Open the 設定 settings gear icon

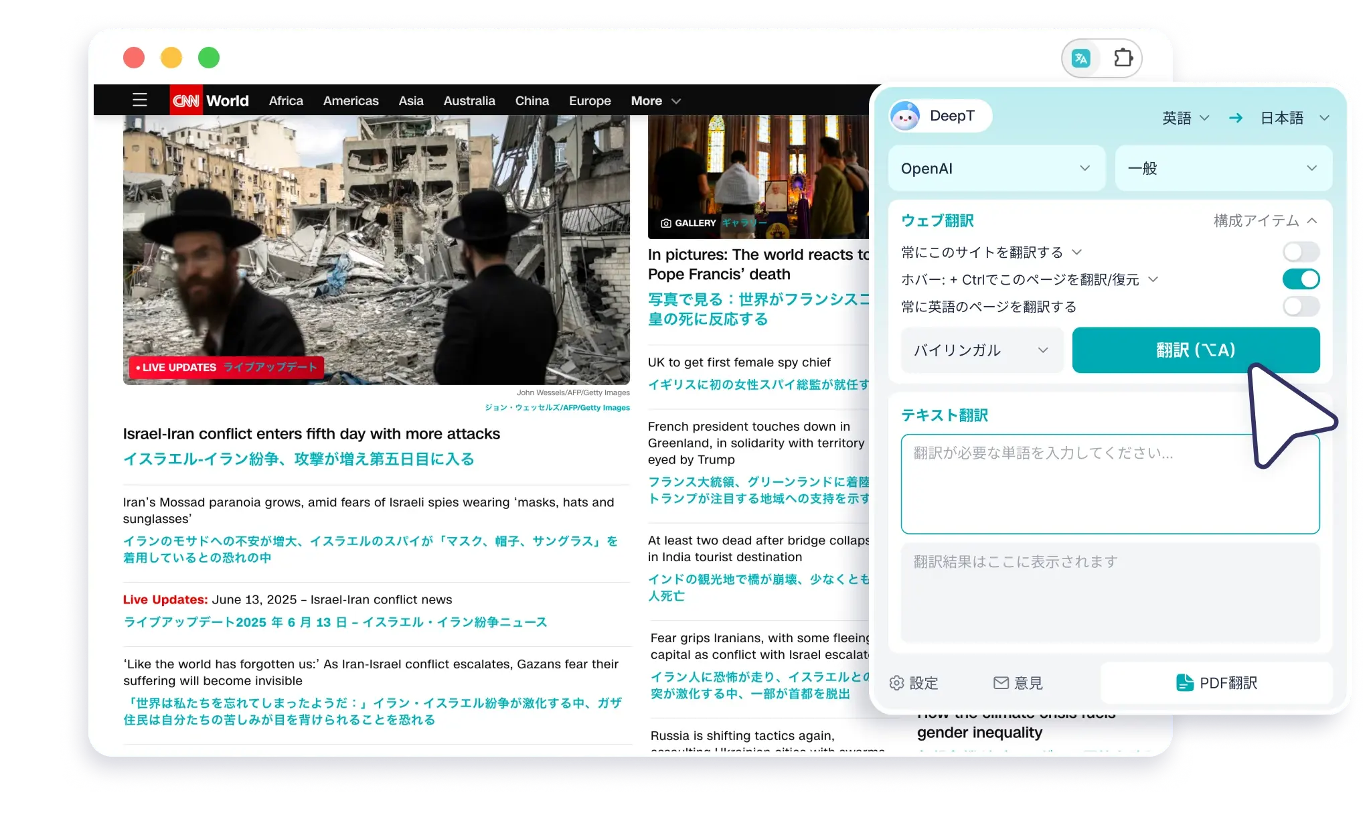tap(897, 682)
